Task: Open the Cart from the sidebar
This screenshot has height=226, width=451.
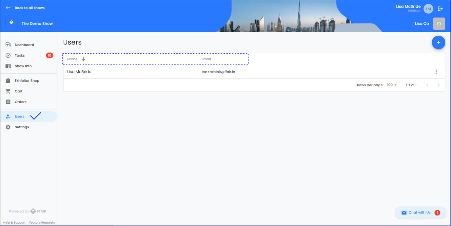Action: [18, 91]
